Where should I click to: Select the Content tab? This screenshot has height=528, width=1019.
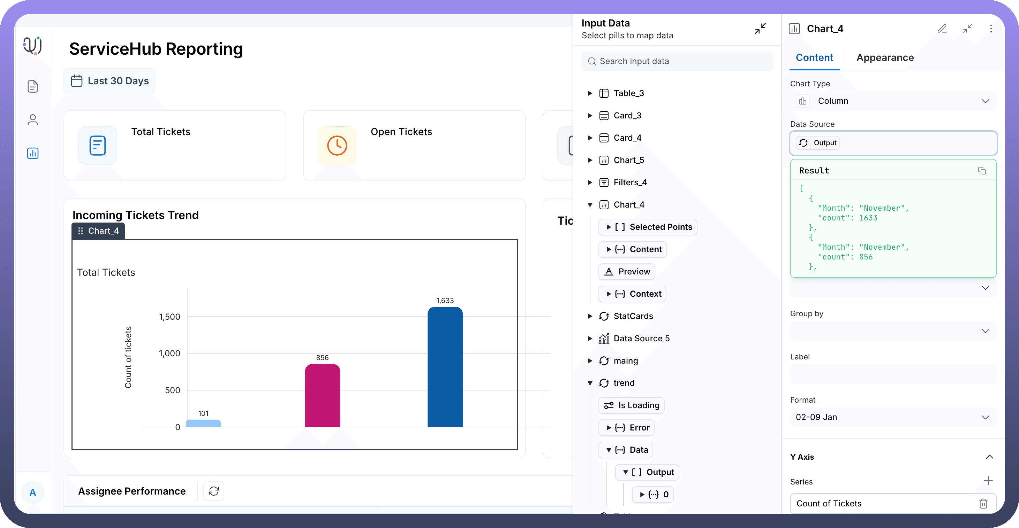(814, 58)
